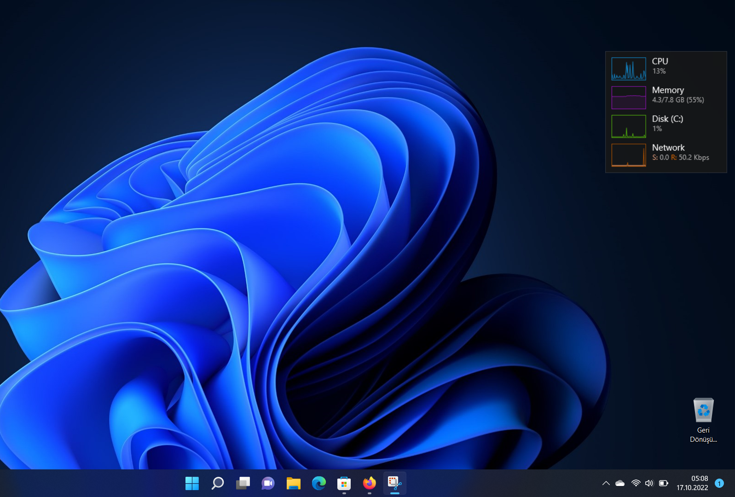Open File Explorer from the taskbar
This screenshot has height=497, width=735.
click(293, 483)
